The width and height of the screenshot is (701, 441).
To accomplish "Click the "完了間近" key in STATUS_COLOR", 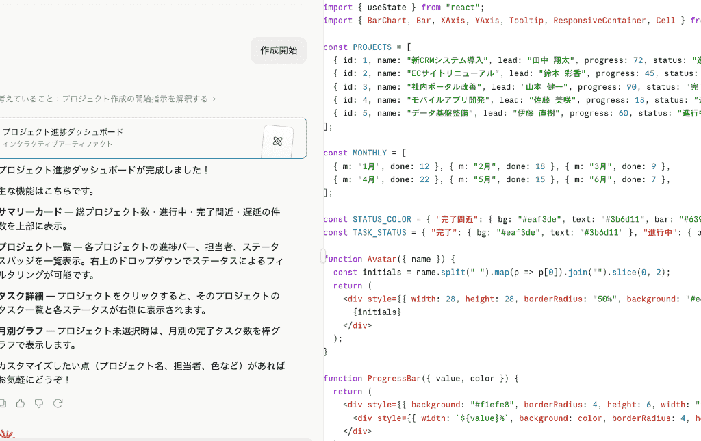I will (x=458, y=220).
